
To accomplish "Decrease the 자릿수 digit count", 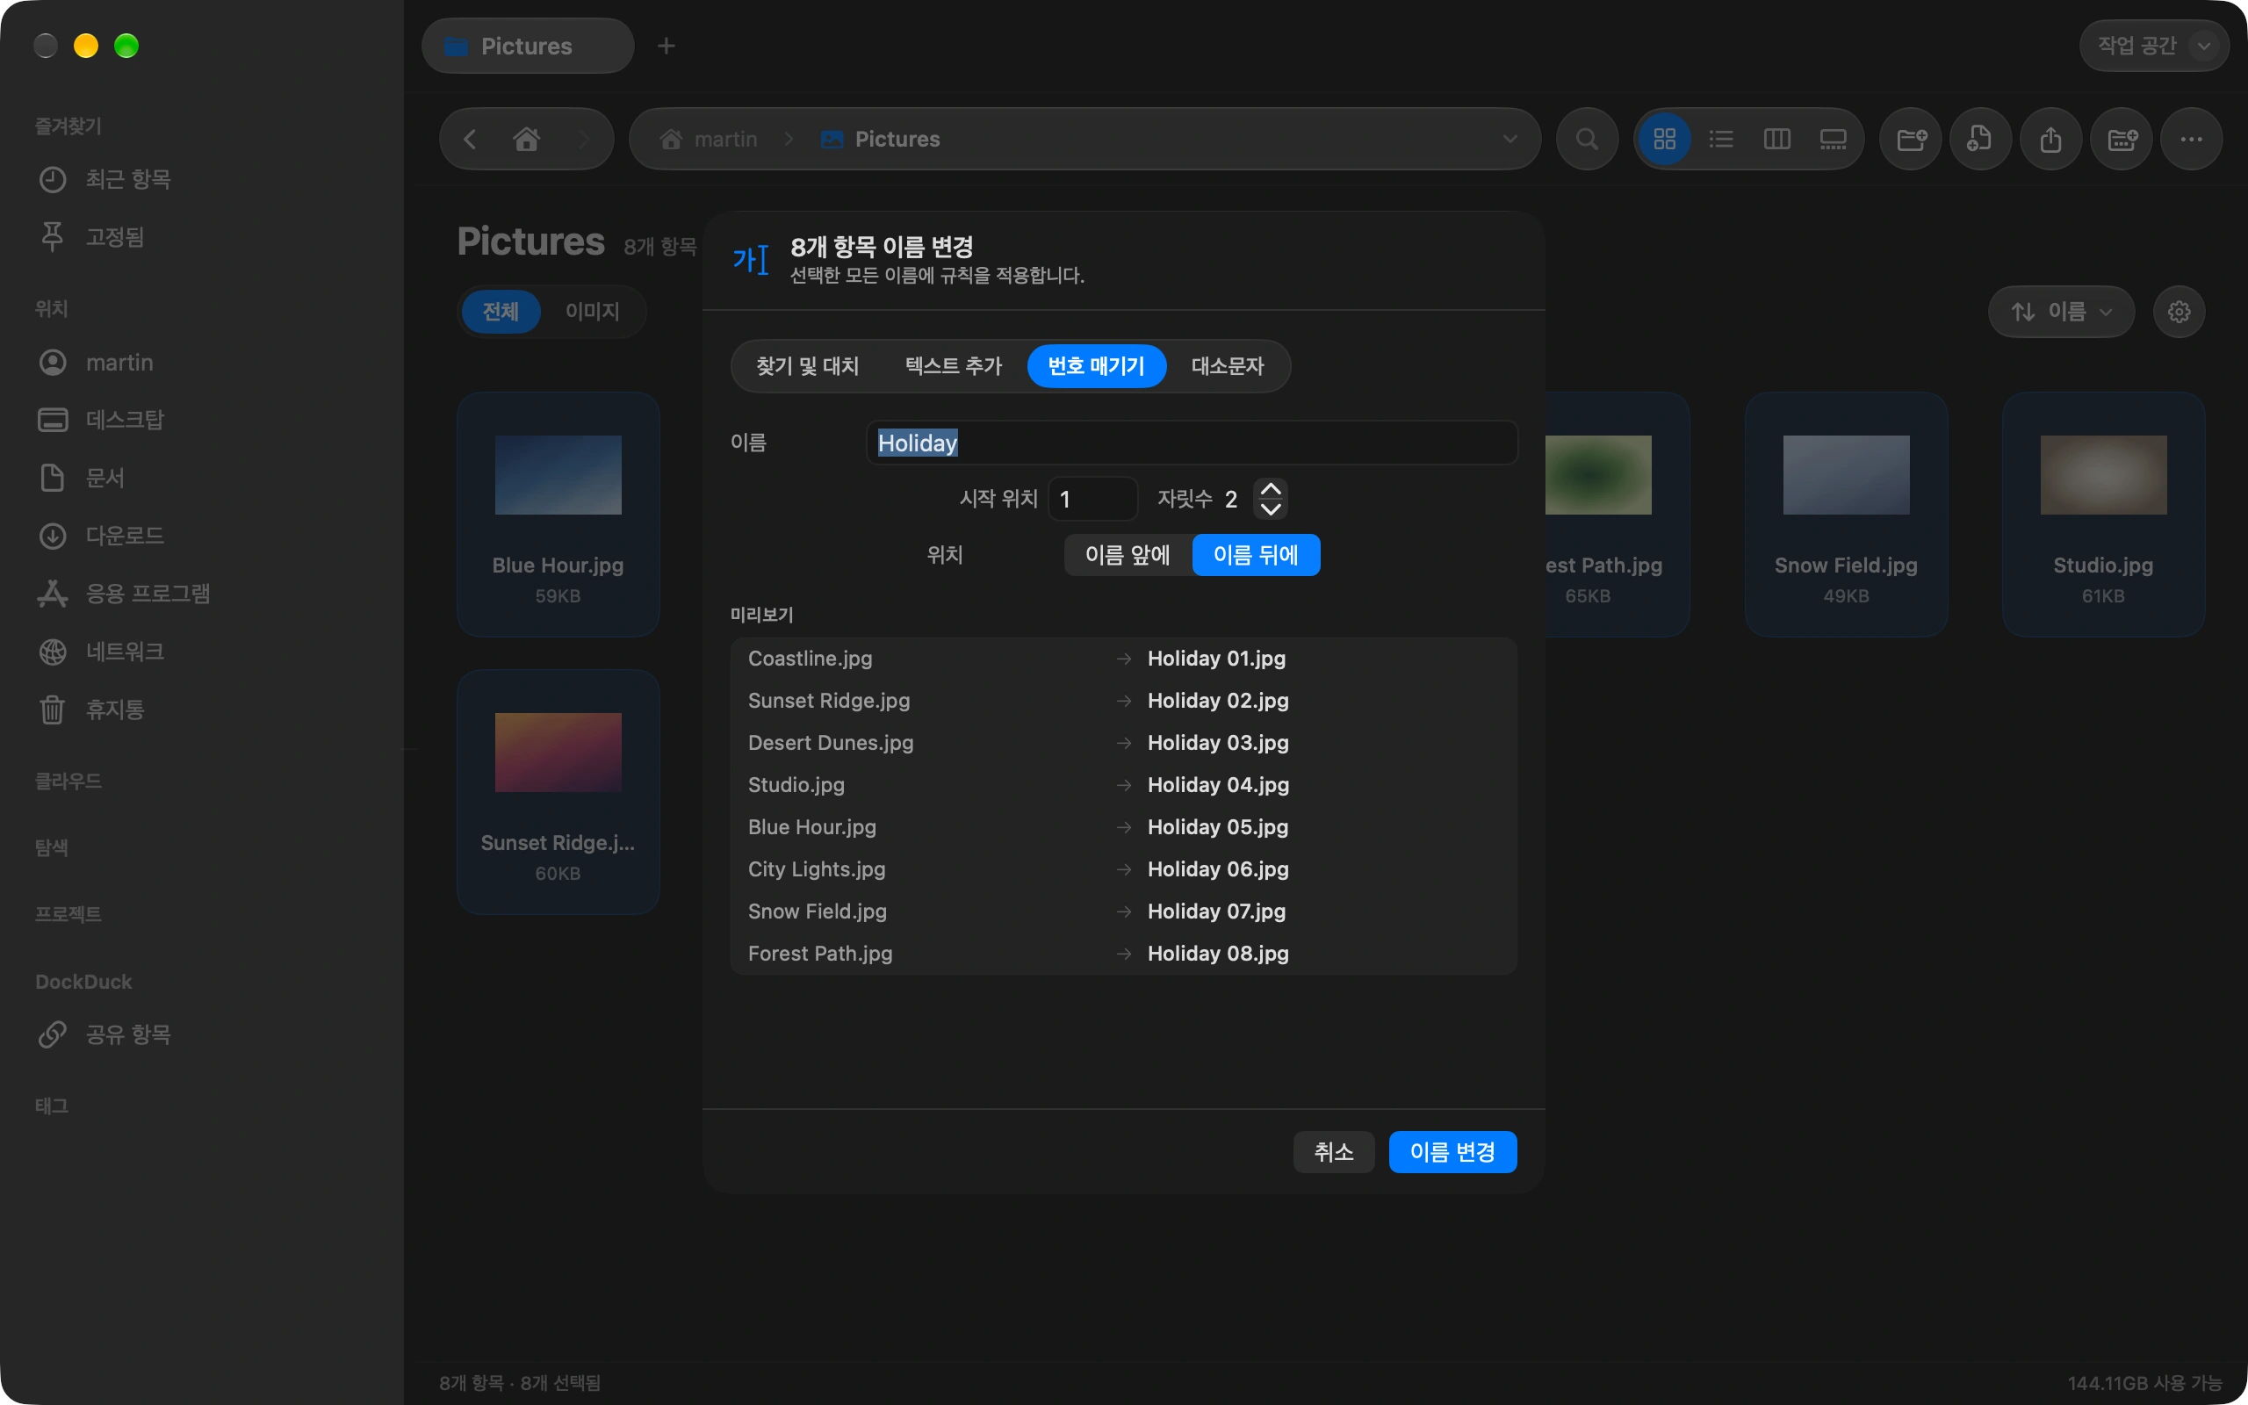I will 1270,509.
